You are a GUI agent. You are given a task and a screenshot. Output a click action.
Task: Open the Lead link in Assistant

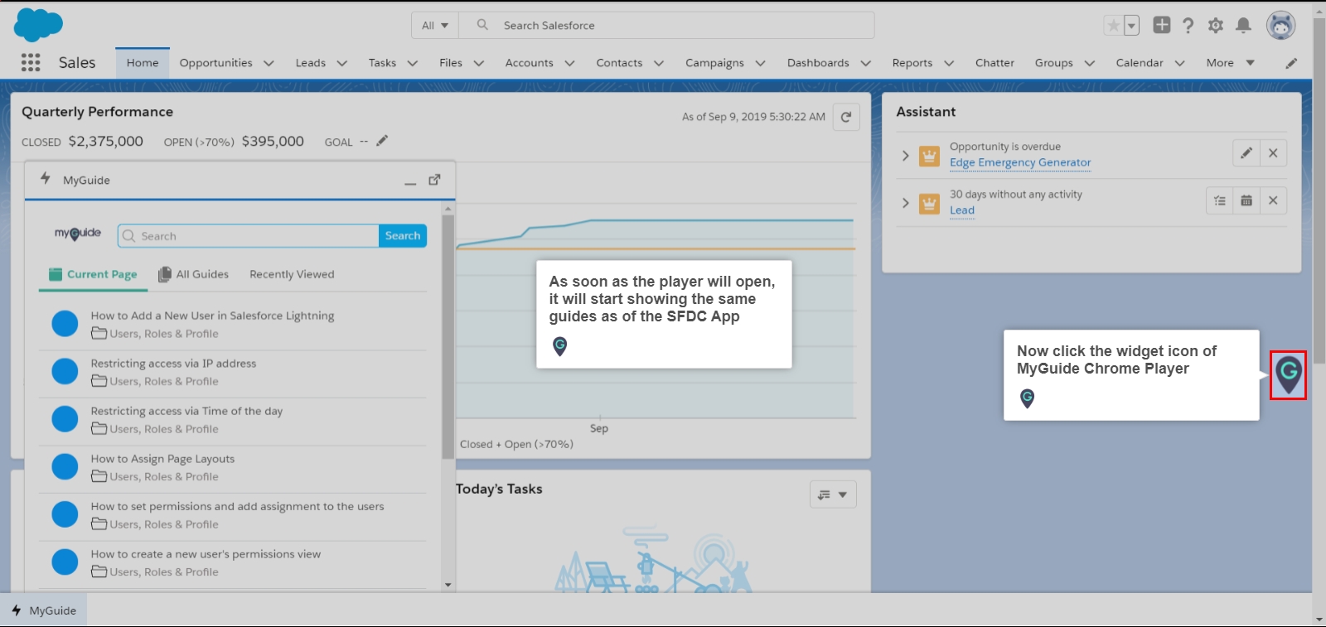(962, 210)
